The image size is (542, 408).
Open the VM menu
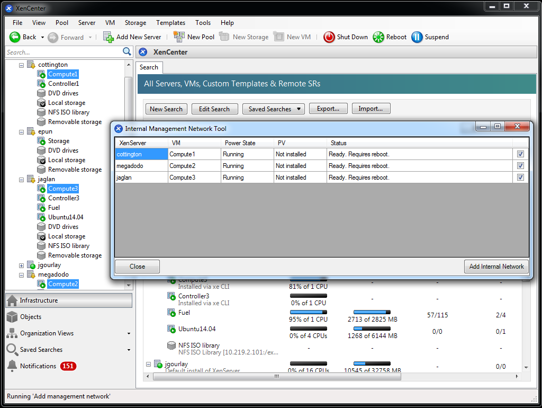[x=110, y=22]
